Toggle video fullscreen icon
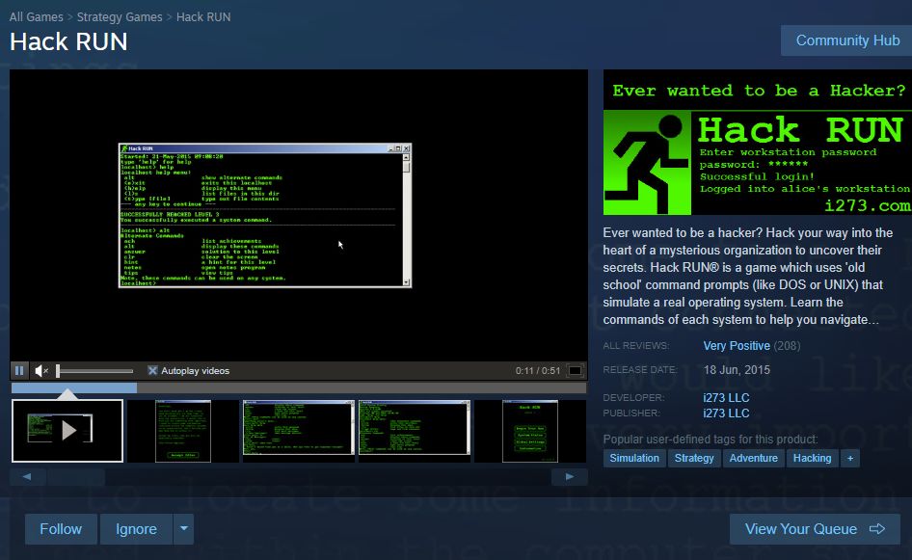The image size is (912, 560). [575, 370]
